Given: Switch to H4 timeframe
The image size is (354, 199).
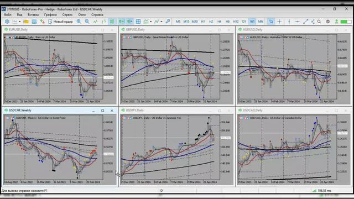Looking at the screenshot, I should coord(219,22).
